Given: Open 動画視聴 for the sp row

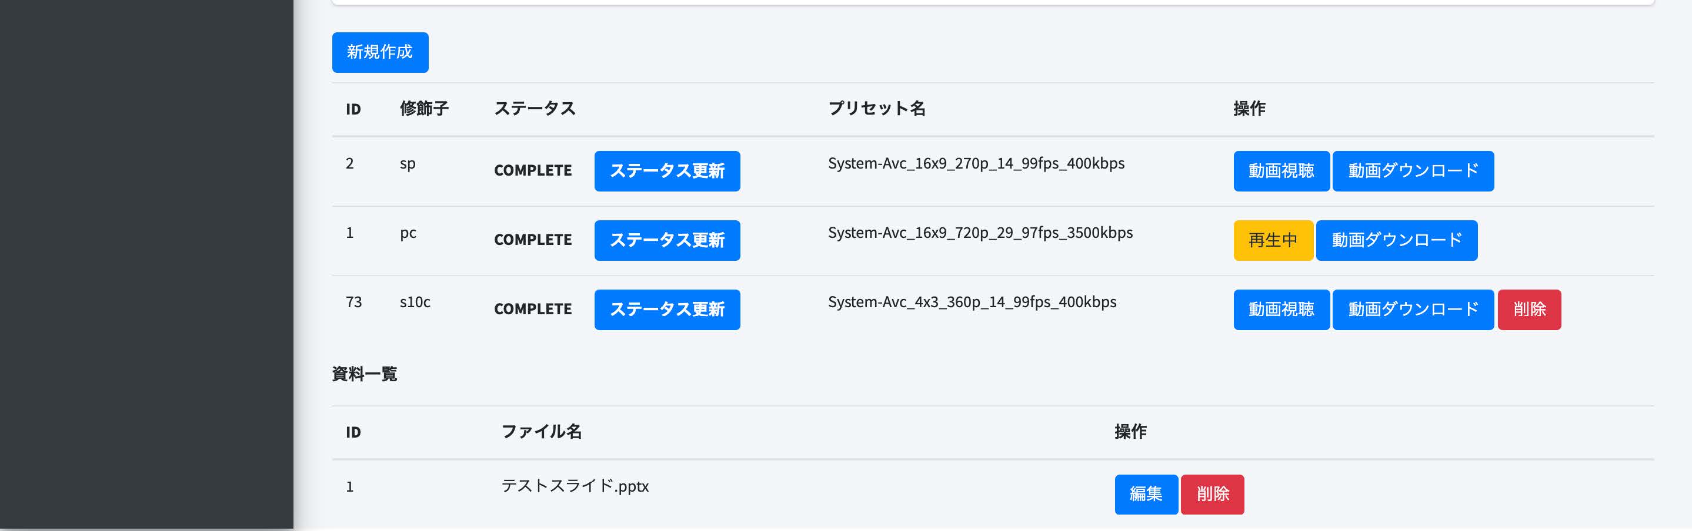Looking at the screenshot, I should pyautogui.click(x=1281, y=172).
